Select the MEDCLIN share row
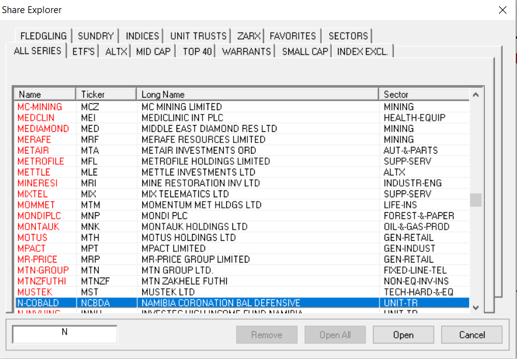Viewport: 517px width, 359px height. 242,118
